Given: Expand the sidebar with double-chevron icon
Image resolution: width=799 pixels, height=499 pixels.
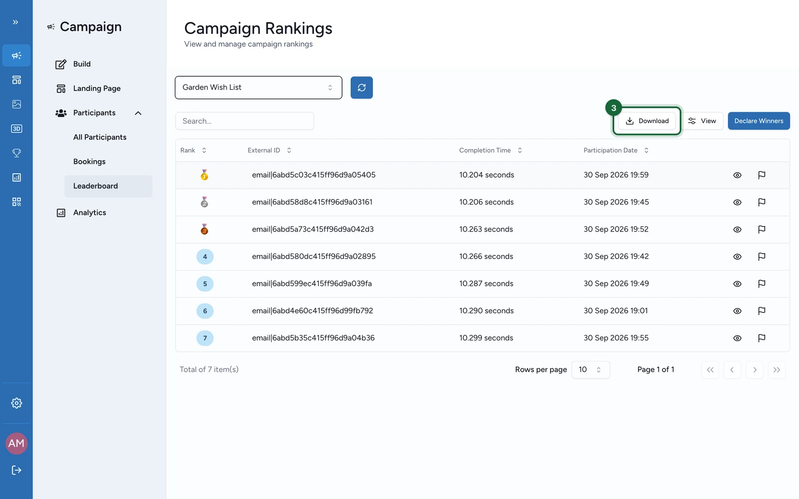Looking at the screenshot, I should tap(15, 22).
